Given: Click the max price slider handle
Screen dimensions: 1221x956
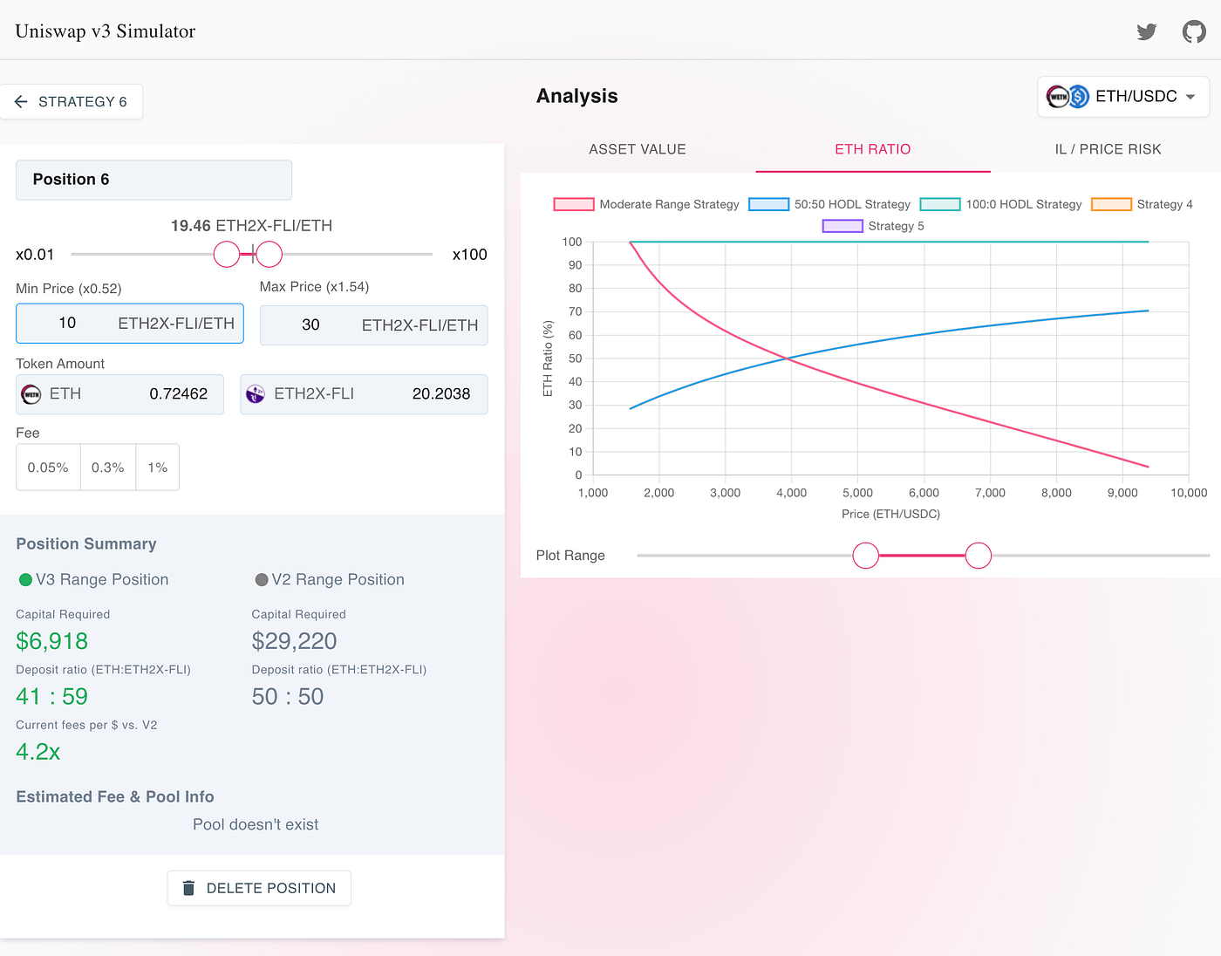Looking at the screenshot, I should click(x=269, y=255).
